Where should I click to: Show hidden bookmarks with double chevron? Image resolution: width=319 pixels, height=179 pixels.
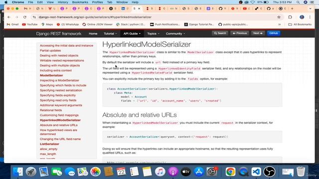click(x=280, y=24)
